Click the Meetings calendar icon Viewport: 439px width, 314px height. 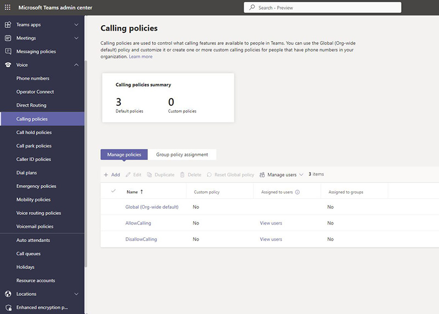tap(8, 38)
